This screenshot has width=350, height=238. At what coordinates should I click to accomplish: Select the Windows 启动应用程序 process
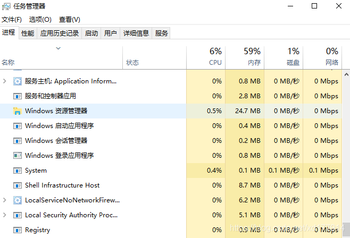(x=59, y=126)
